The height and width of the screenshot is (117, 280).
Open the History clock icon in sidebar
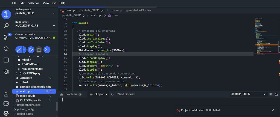pyautogui.click(x=6, y=49)
